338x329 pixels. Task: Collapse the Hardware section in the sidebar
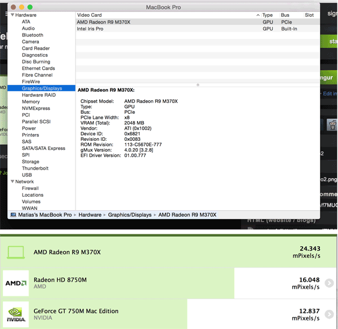[12, 15]
